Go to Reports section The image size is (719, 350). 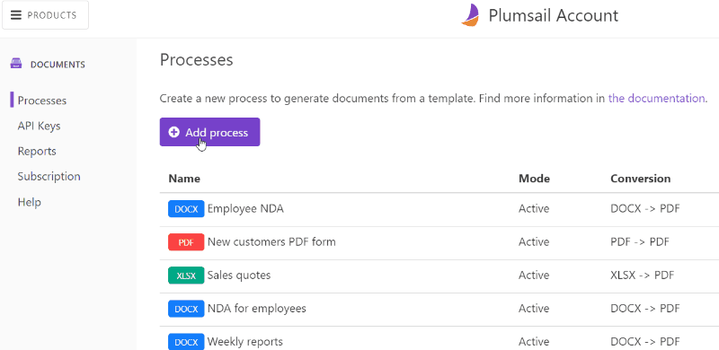click(37, 151)
